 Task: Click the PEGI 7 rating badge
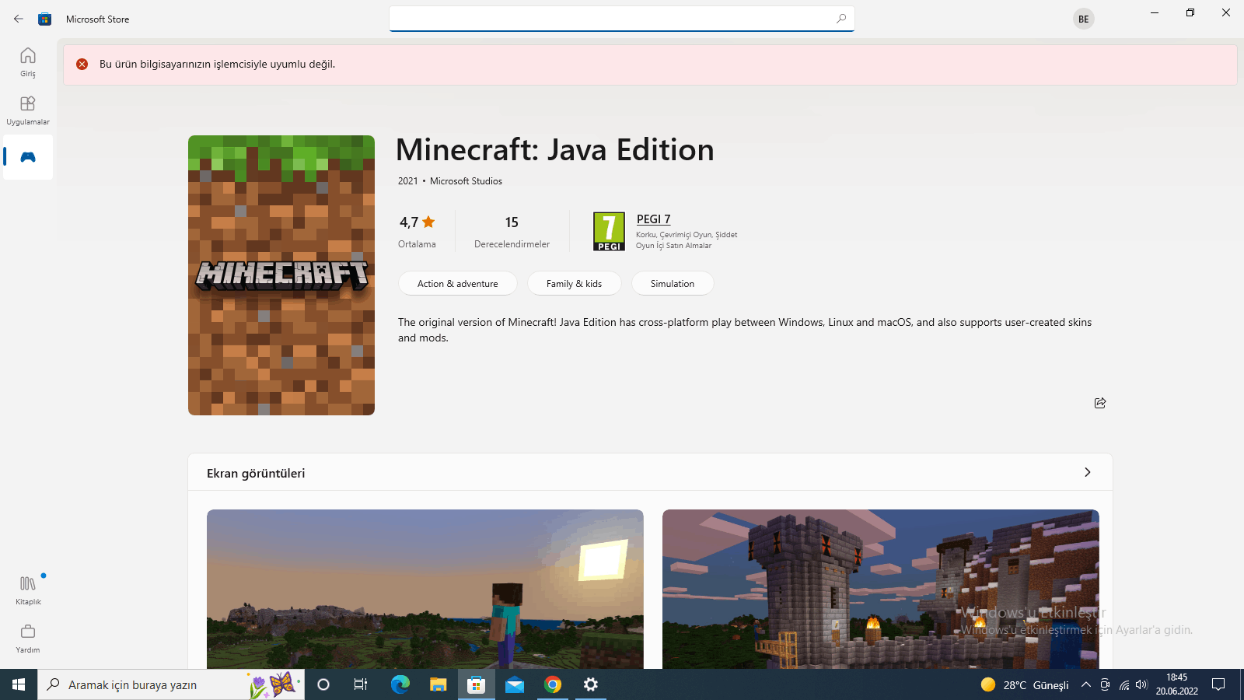click(x=609, y=232)
